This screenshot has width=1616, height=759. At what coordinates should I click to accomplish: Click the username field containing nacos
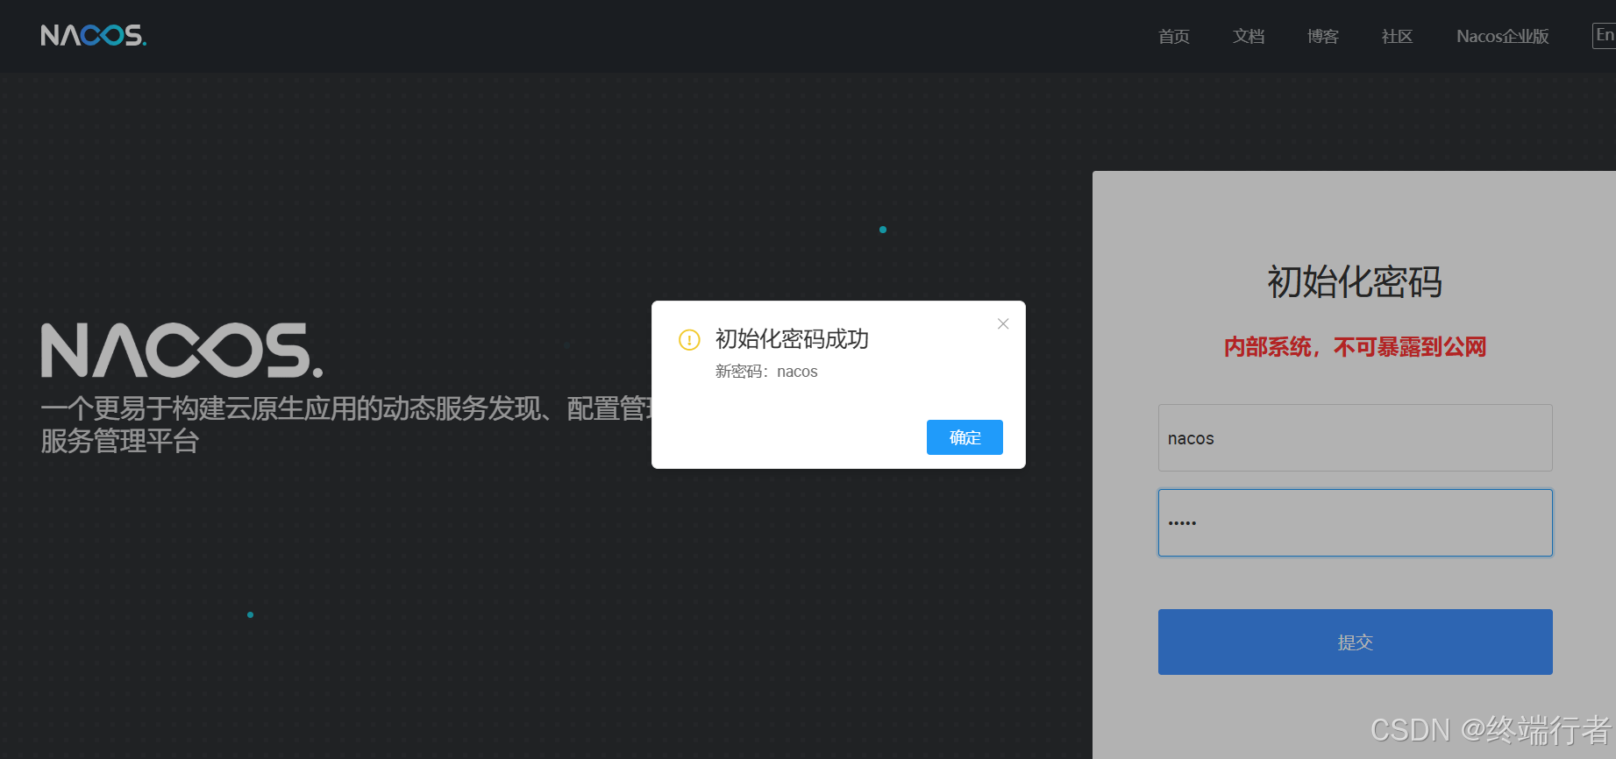(x=1355, y=437)
